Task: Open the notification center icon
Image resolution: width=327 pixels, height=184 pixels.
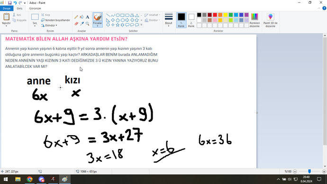Action: click(319, 179)
